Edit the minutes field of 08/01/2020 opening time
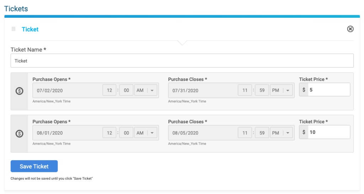Screen dimensions: 364x194 click(126, 133)
